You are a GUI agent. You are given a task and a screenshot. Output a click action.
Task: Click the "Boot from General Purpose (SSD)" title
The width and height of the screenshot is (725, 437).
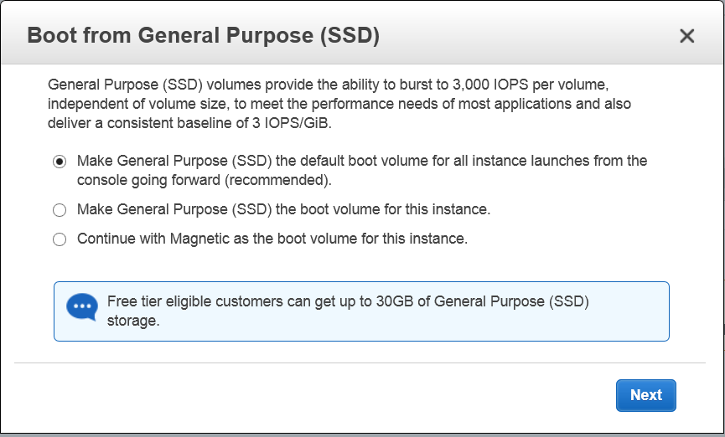pyautogui.click(x=204, y=36)
